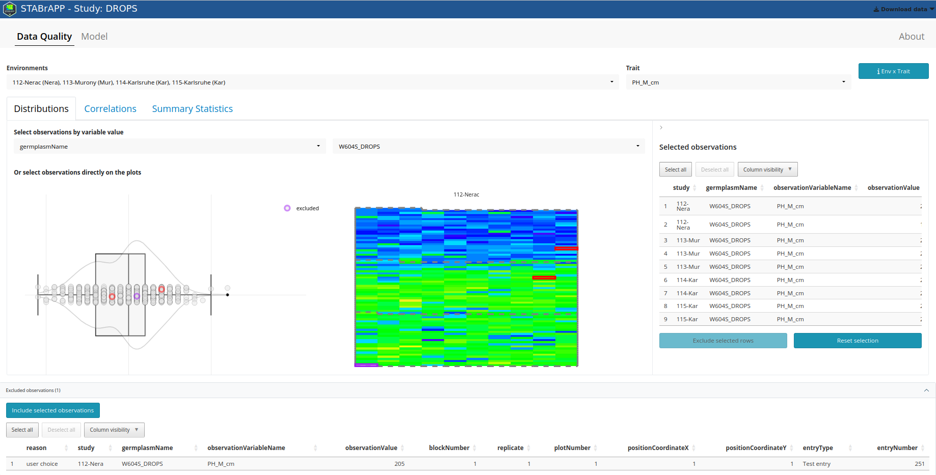Sort excluded table by positionCoordinateY column
The height and width of the screenshot is (475, 936).
point(759,448)
